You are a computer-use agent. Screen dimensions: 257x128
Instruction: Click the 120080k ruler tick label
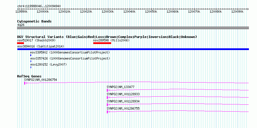(216, 12)
